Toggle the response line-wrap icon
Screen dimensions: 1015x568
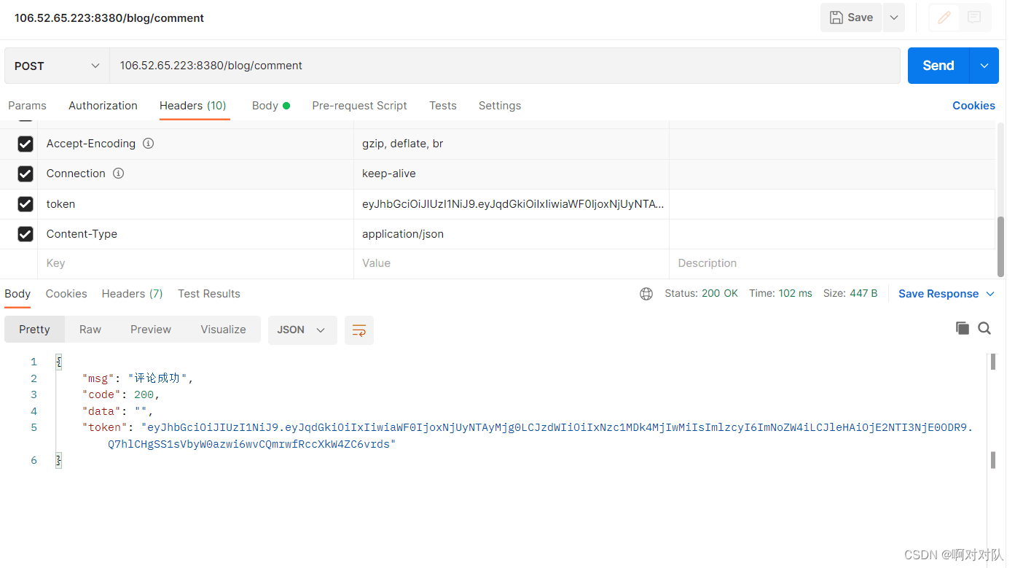359,330
